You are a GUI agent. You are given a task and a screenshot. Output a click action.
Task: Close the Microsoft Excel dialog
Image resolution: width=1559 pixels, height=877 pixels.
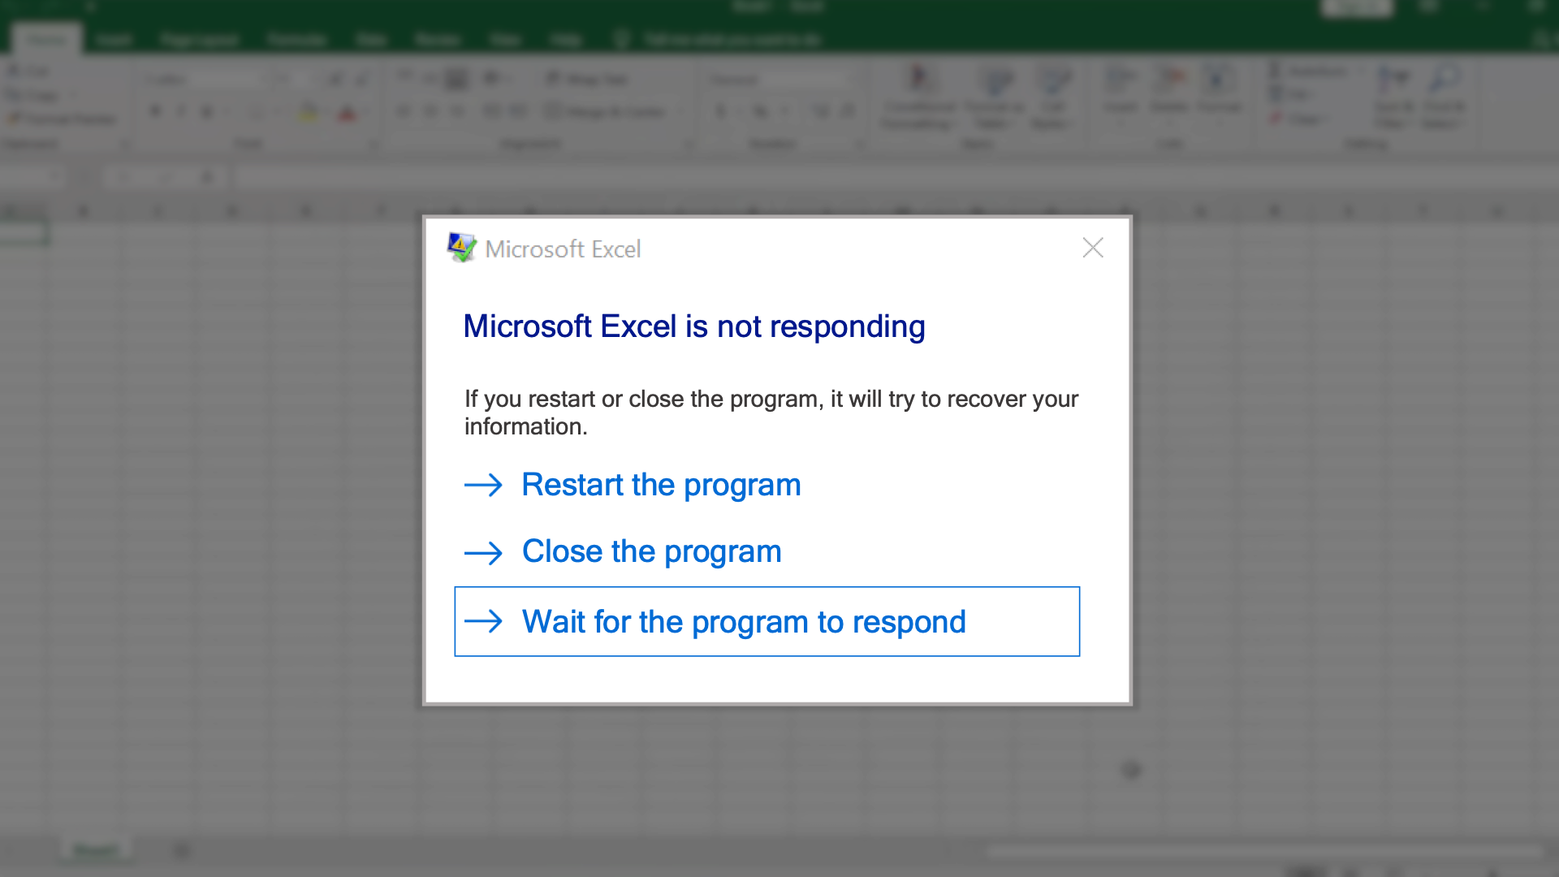pos(1092,248)
